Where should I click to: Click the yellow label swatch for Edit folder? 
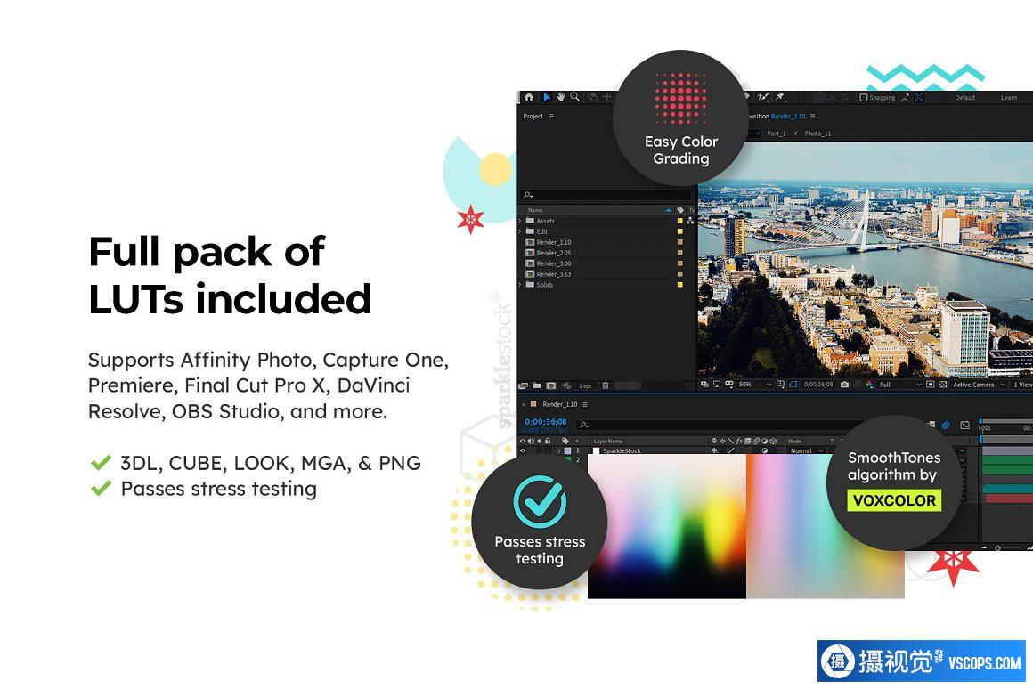pyautogui.click(x=680, y=231)
